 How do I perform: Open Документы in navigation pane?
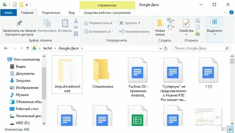pyautogui.click(x=22, y=74)
